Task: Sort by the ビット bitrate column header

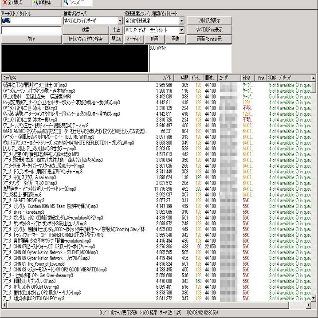Action: [x=196, y=78]
